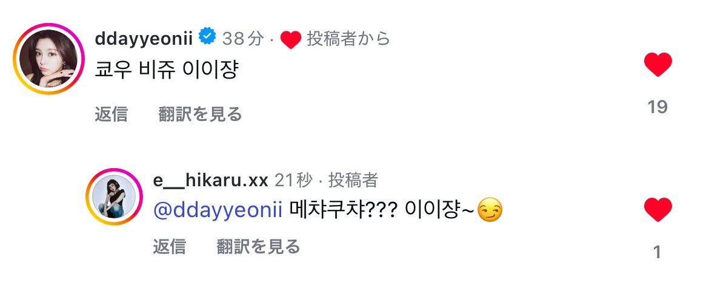View the 1 like count on reply

coord(657,252)
